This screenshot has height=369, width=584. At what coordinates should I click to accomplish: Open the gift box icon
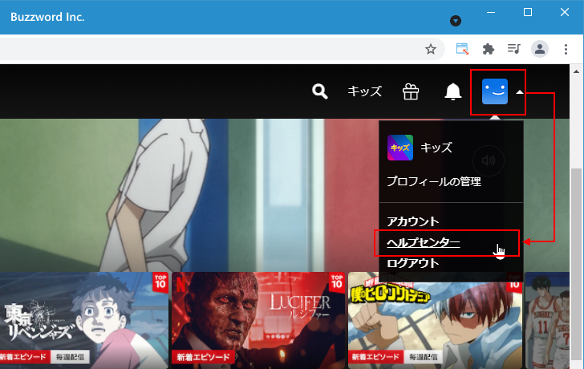411,91
